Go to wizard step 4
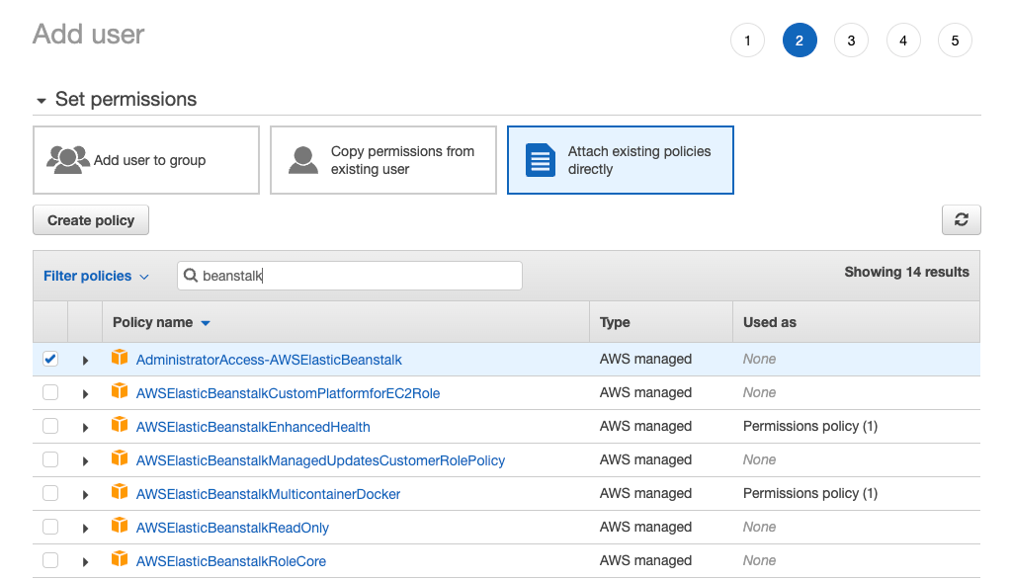1011x580 pixels. click(903, 41)
